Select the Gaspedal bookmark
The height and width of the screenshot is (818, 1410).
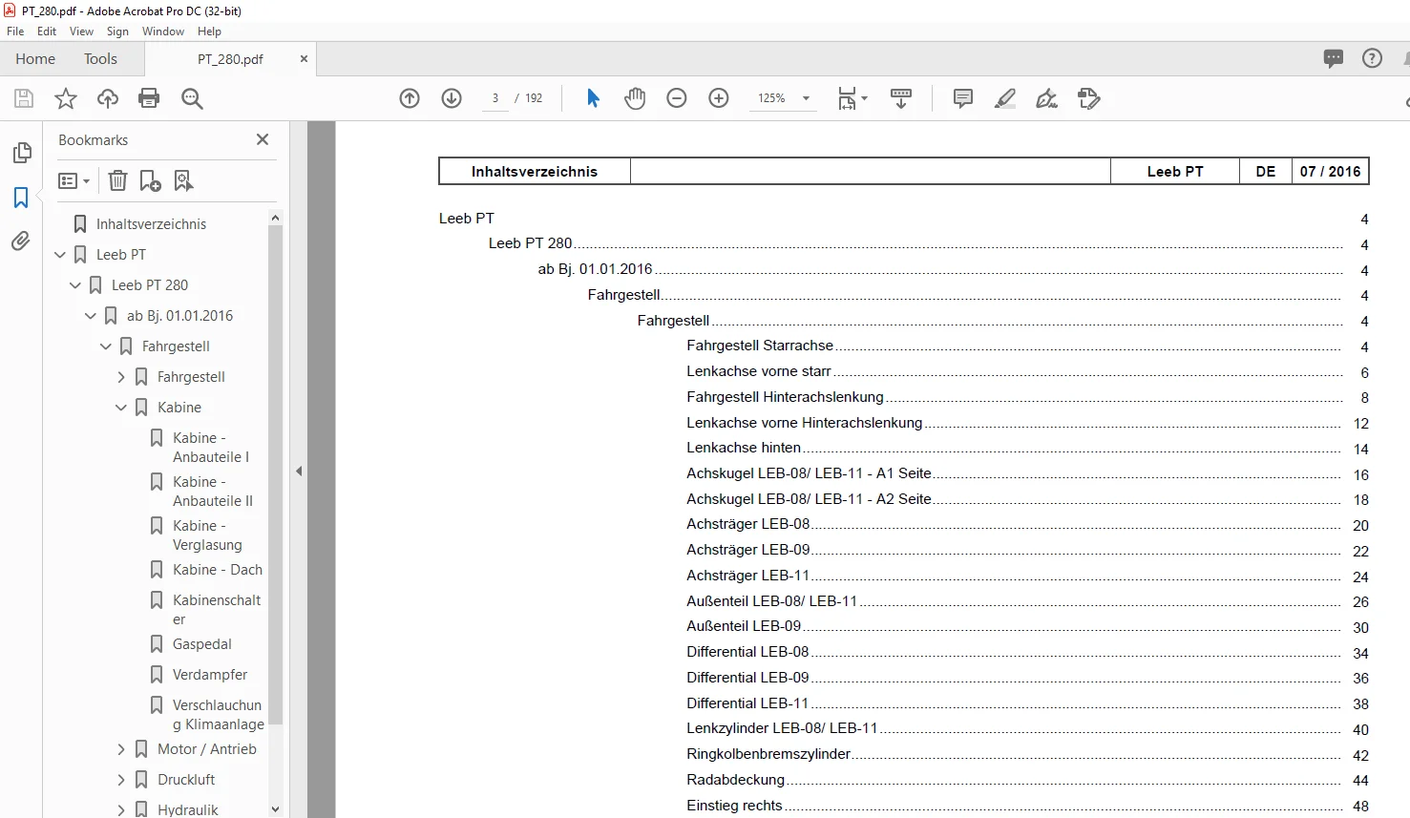(x=202, y=644)
